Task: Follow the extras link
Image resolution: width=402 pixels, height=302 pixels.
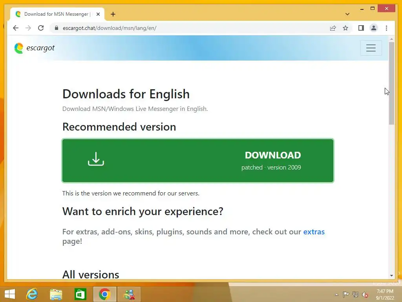Action: click(314, 232)
